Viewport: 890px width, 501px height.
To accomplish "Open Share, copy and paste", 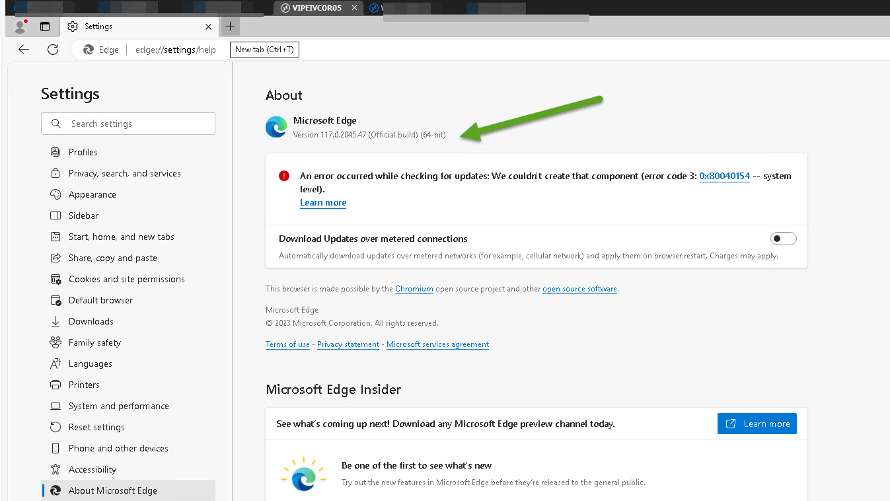I will (113, 258).
